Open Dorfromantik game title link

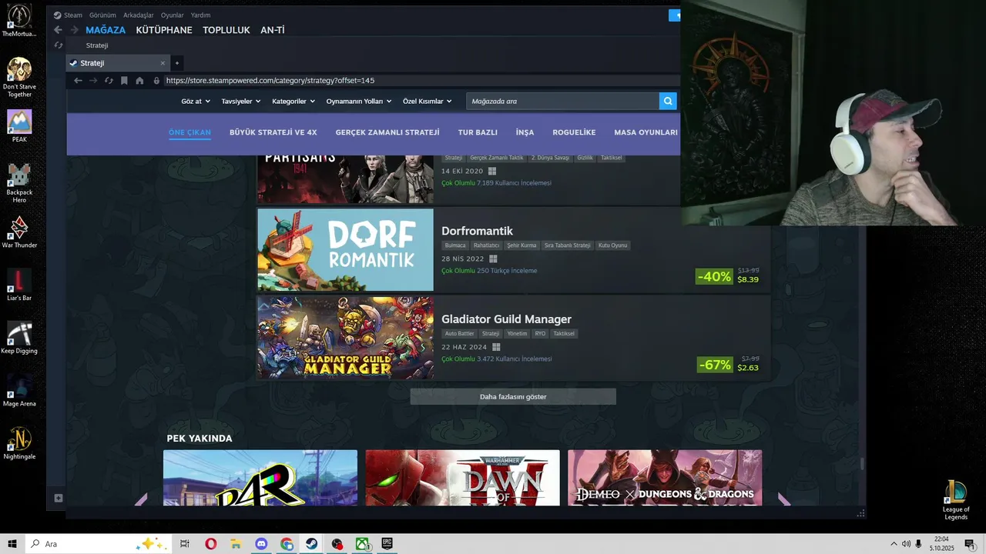[477, 231]
